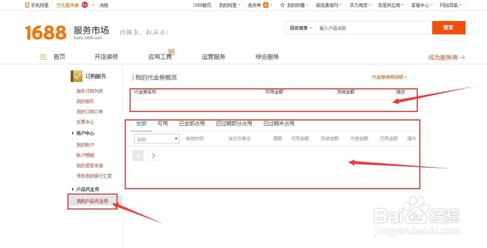Click the 1688 orange logo

point(46,33)
